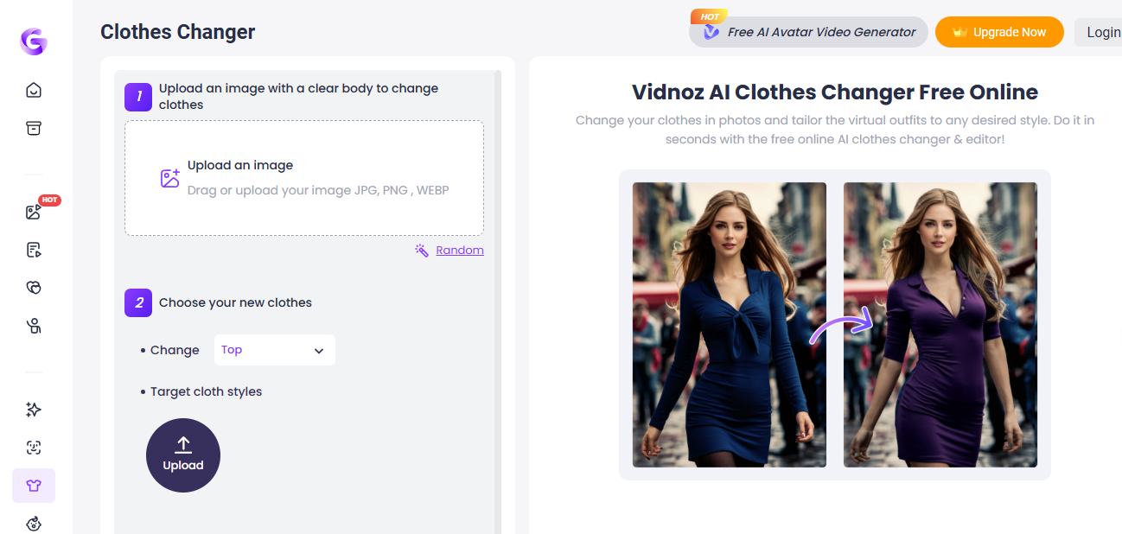Open the baby face icon at the sidebar bottom
The height and width of the screenshot is (534, 1122).
[x=34, y=523]
